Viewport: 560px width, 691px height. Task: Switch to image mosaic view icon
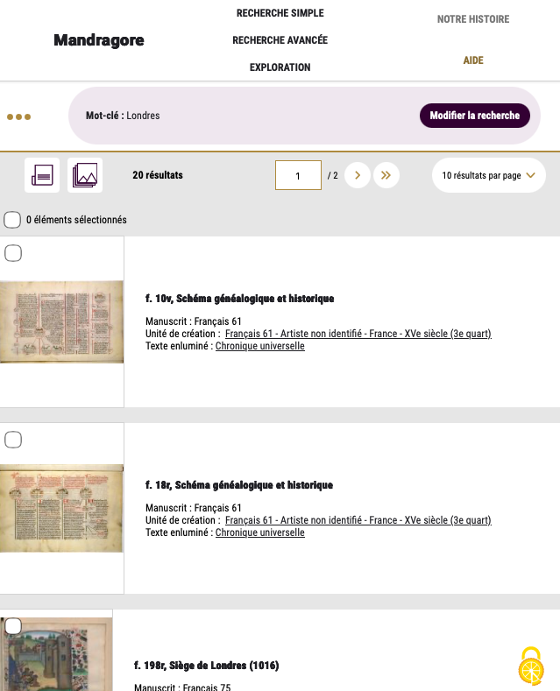click(85, 175)
